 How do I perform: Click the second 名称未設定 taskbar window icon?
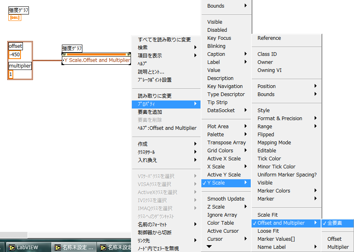(103, 248)
